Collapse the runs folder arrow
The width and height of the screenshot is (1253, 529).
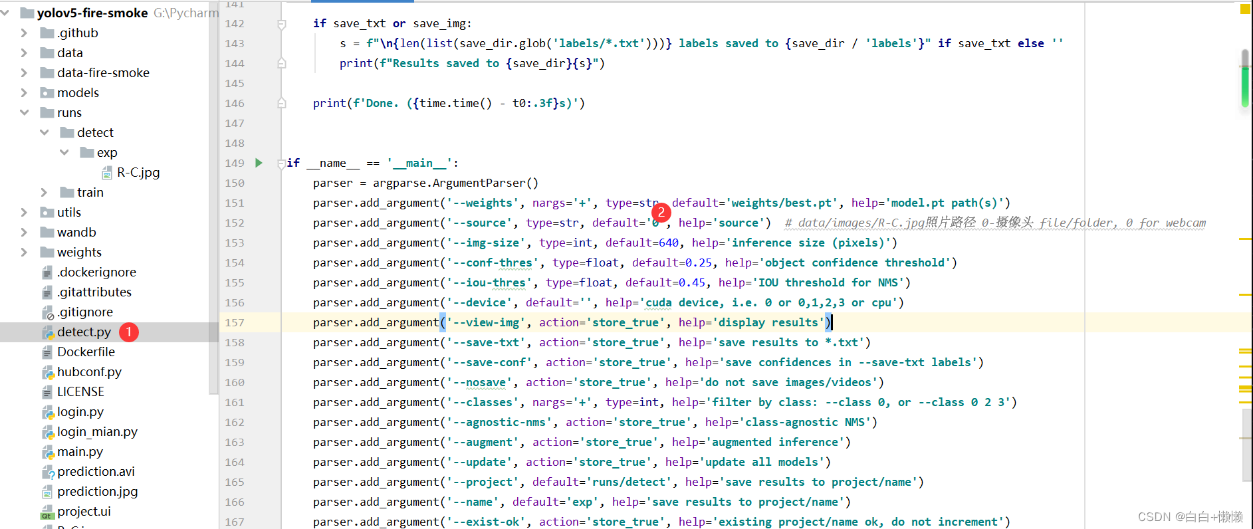click(x=25, y=112)
